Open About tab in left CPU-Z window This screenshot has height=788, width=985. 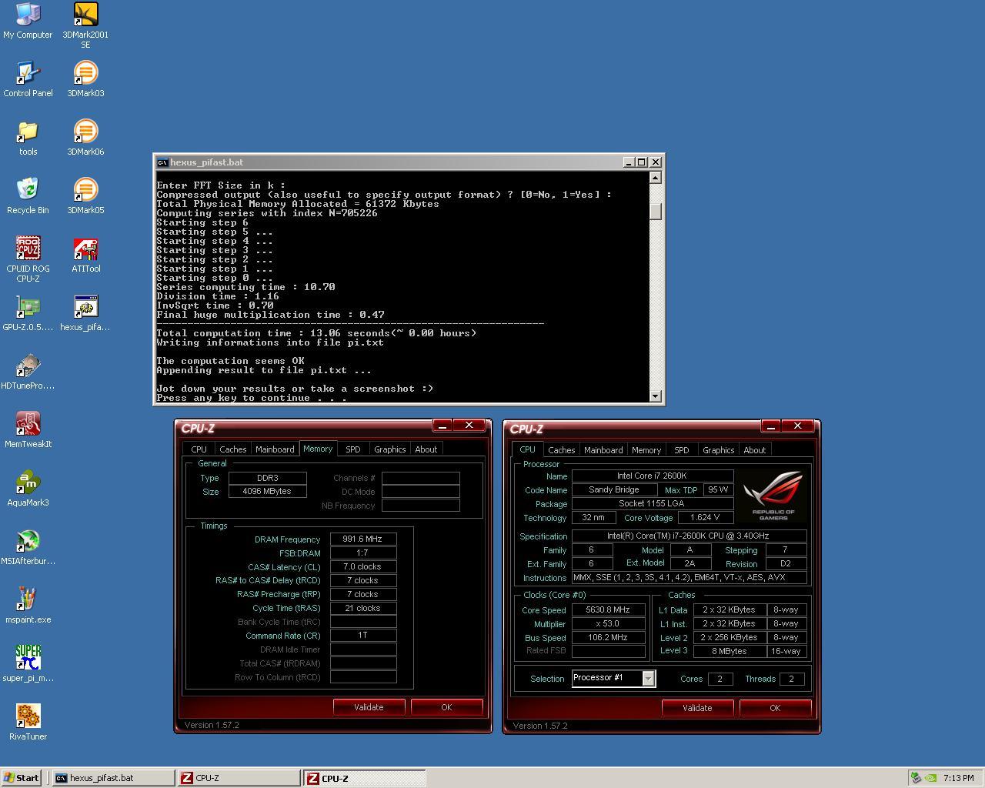[x=426, y=449]
